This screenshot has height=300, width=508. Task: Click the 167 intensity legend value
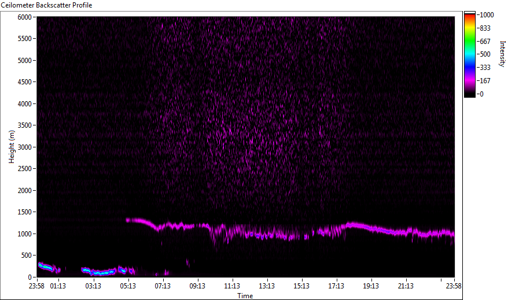click(485, 80)
